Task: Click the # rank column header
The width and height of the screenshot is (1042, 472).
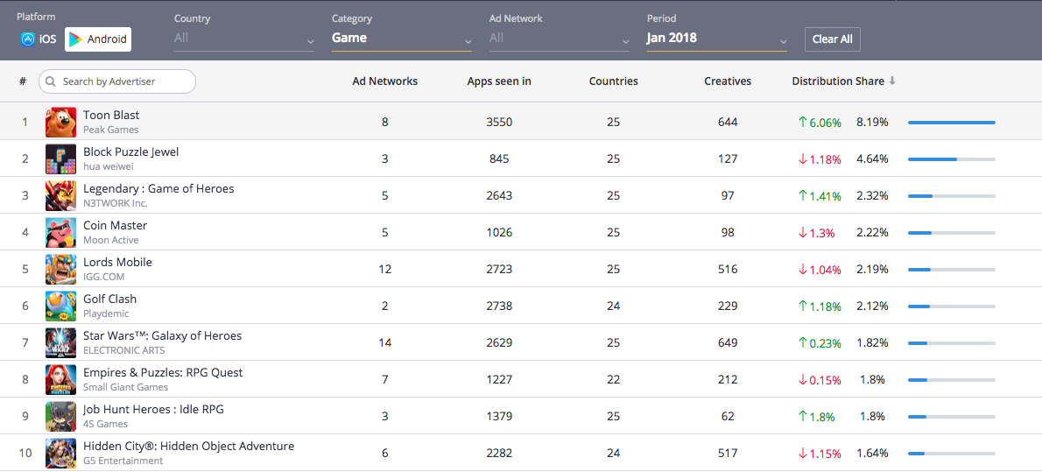Action: tap(23, 81)
